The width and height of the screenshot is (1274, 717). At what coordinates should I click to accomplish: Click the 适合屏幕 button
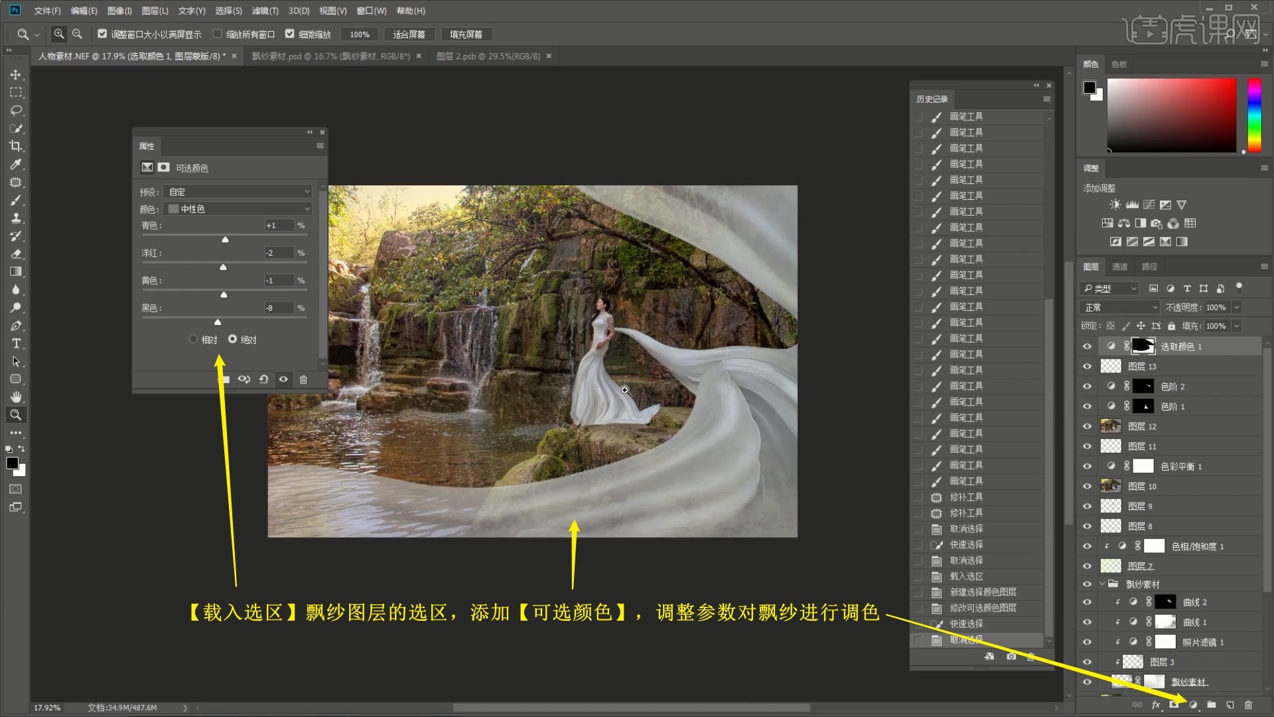(409, 35)
